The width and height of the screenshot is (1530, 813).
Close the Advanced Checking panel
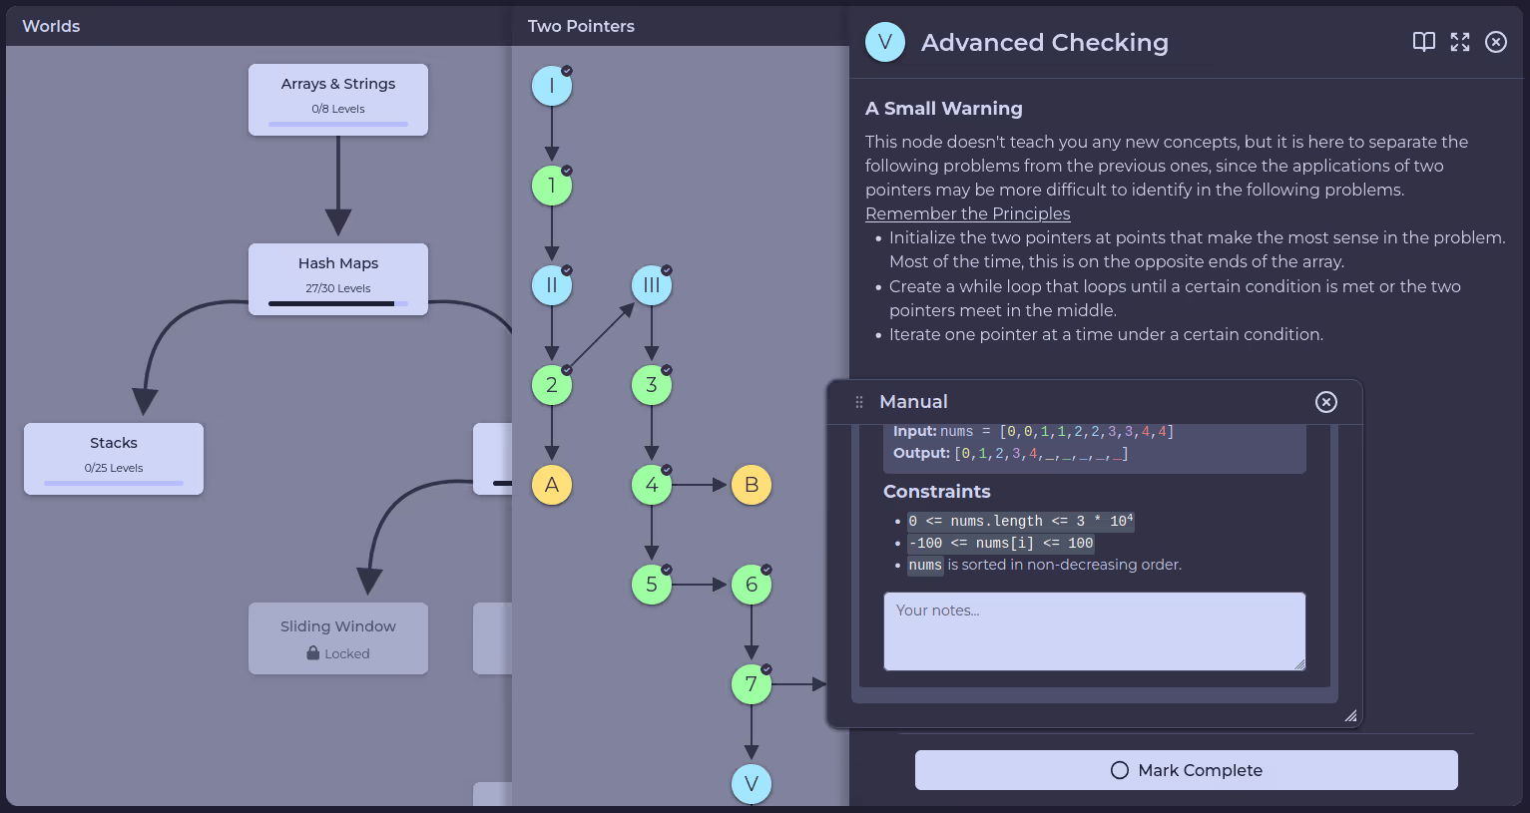pyautogui.click(x=1495, y=42)
